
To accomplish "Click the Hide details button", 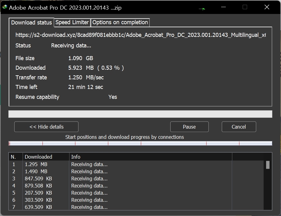I will point(46,127).
